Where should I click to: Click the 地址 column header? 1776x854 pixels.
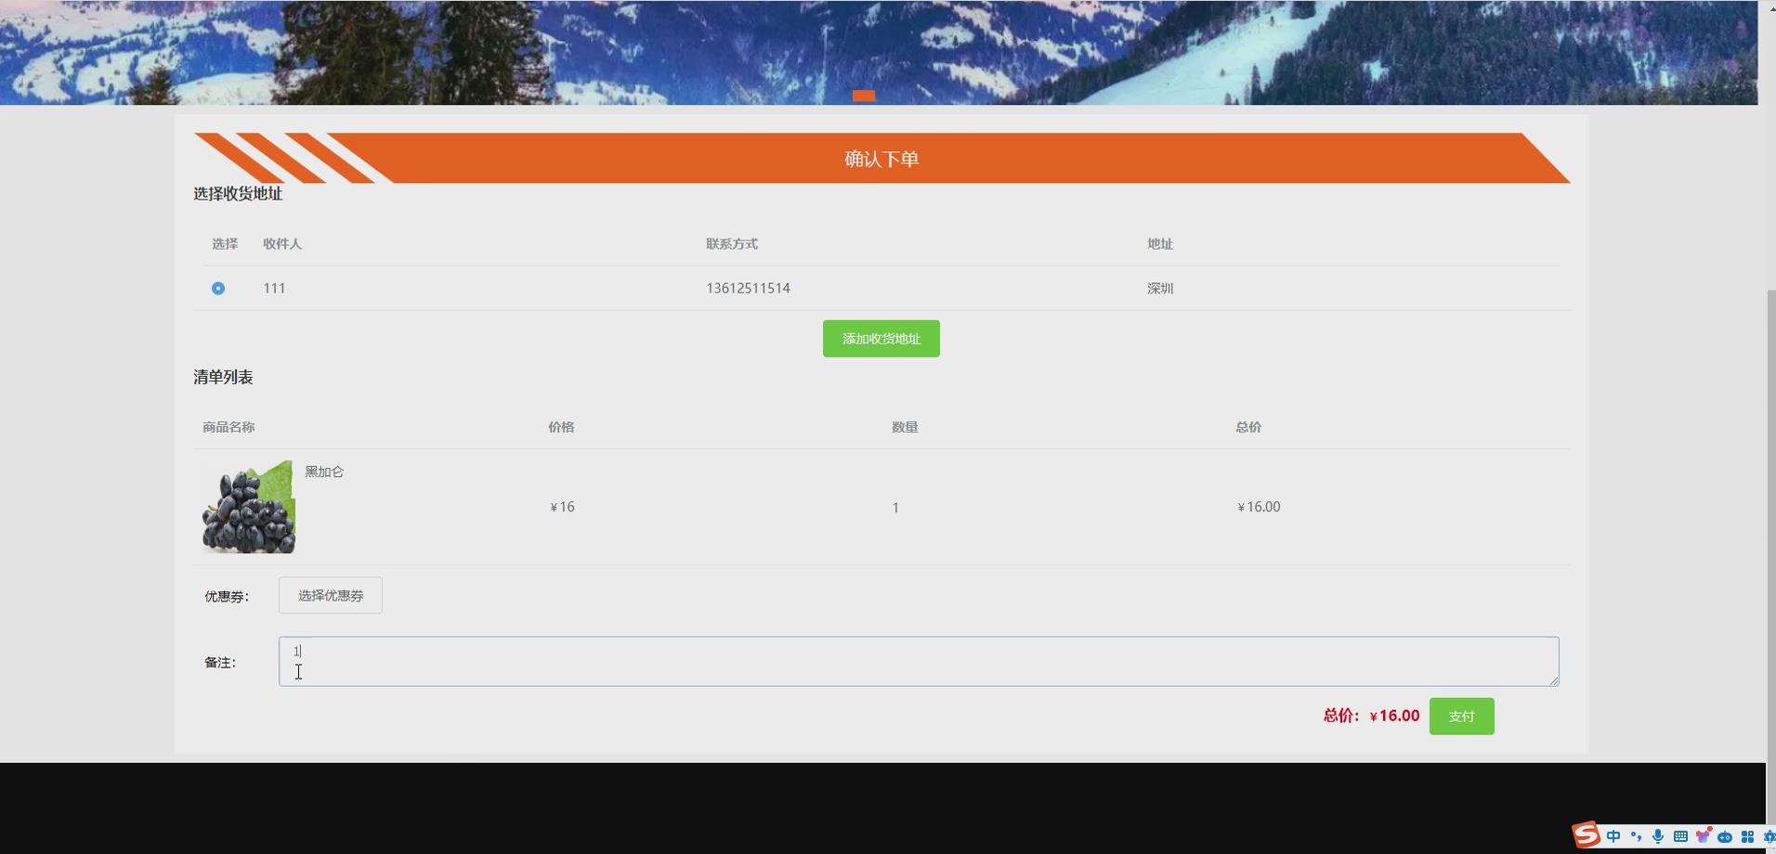click(1160, 244)
